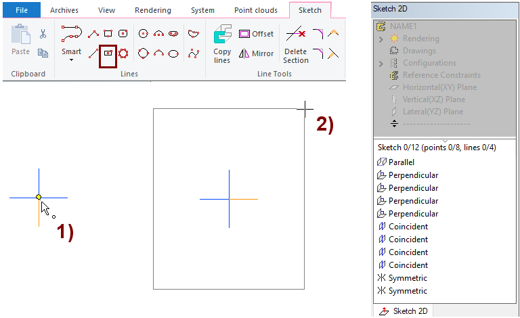520x318 pixels.
Task: Select the Sketch 2D bottom tab
Action: click(x=404, y=311)
